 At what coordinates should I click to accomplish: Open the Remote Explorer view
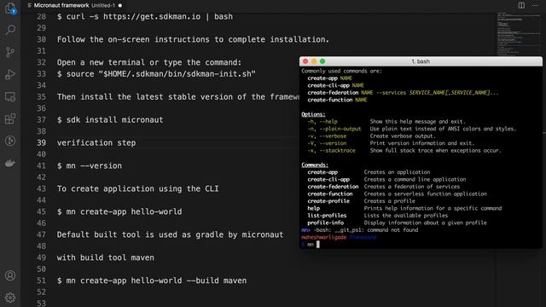(x=10, y=96)
